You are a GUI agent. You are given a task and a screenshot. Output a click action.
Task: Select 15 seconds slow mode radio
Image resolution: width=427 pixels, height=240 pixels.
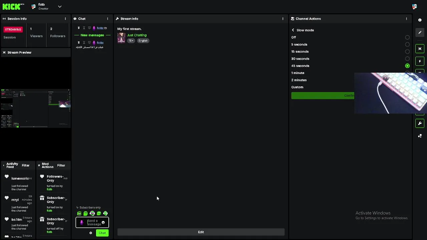[407, 52]
